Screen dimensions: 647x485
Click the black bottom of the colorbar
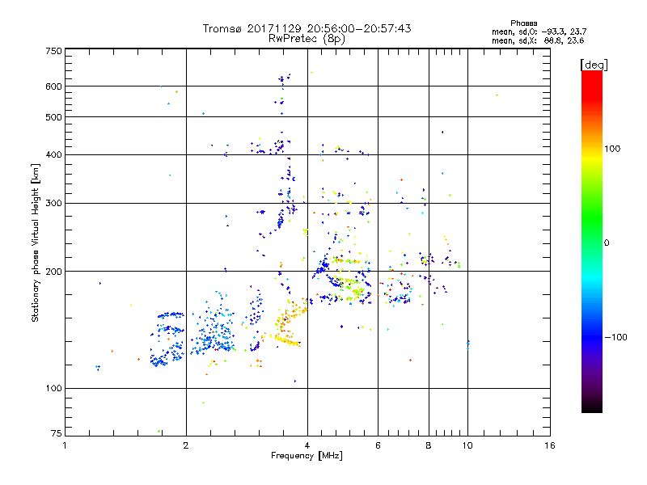tap(592, 407)
